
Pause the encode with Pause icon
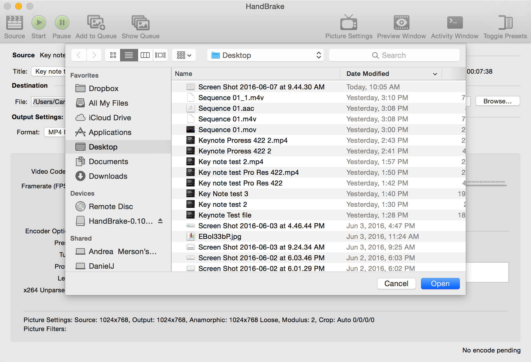[x=62, y=23]
